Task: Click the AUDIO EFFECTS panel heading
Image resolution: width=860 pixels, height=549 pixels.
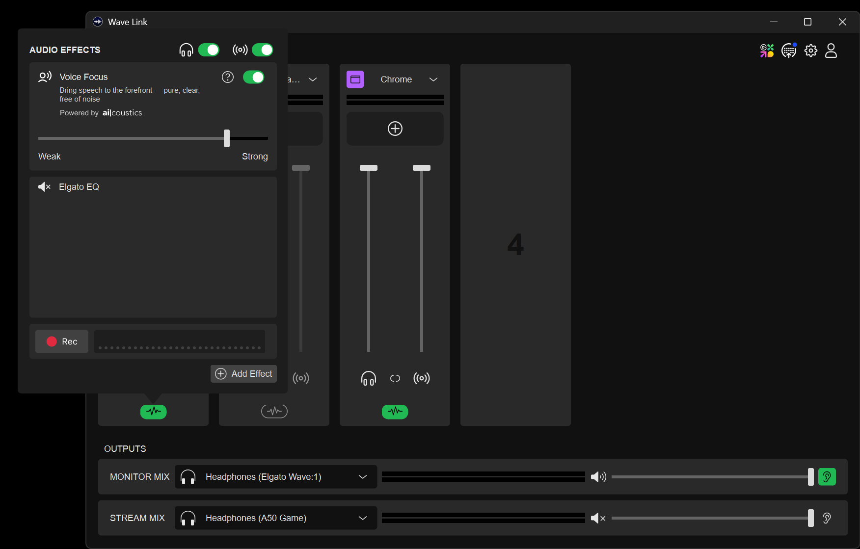Action: (65, 50)
